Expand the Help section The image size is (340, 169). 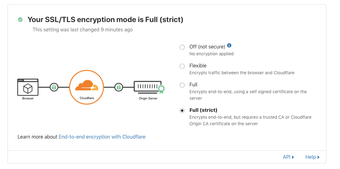pyautogui.click(x=312, y=157)
